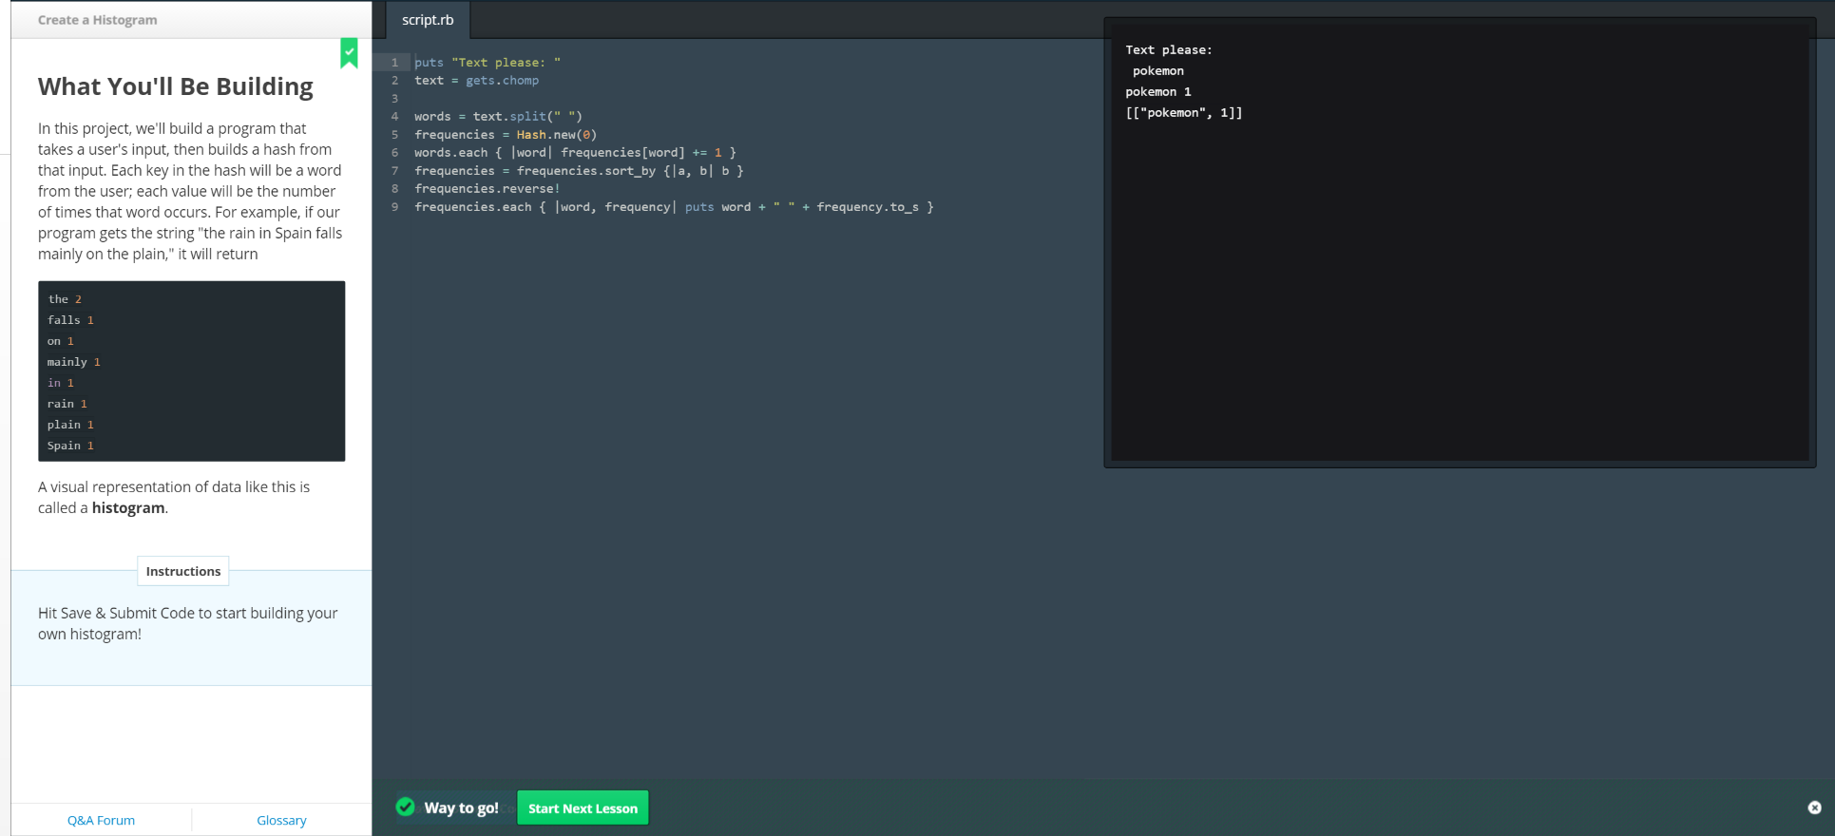Viewport: 1835px width, 836px height.
Task: Click the Hash.new(0) code on line 5
Action: coord(556,135)
